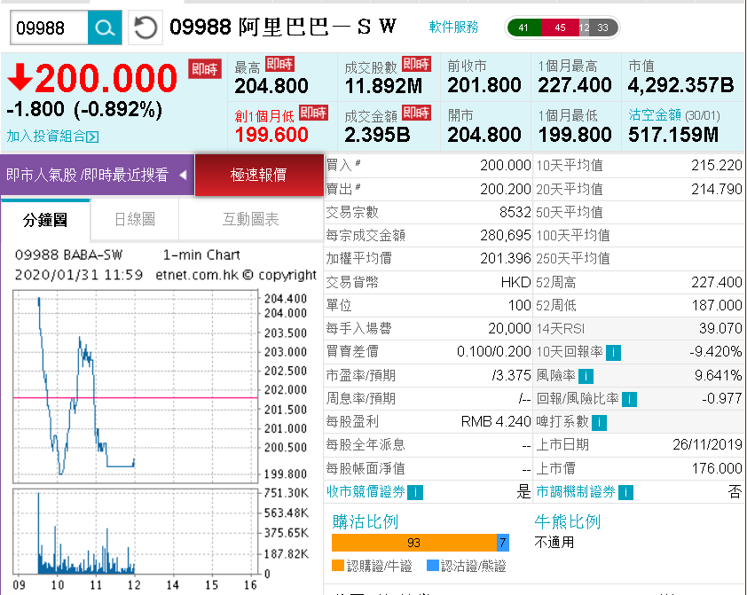Click the 極速報價 button
747x595 pixels.
tap(259, 175)
